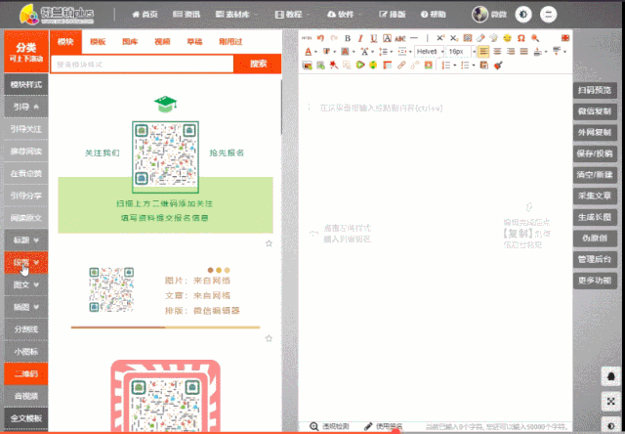The width and height of the screenshot is (625, 434).
Task: Open the round hamburger menu icon
Action: click(x=549, y=15)
